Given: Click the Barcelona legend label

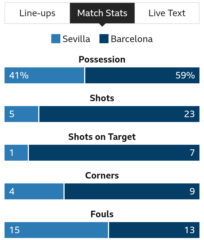Looking at the screenshot, I should point(132,39).
